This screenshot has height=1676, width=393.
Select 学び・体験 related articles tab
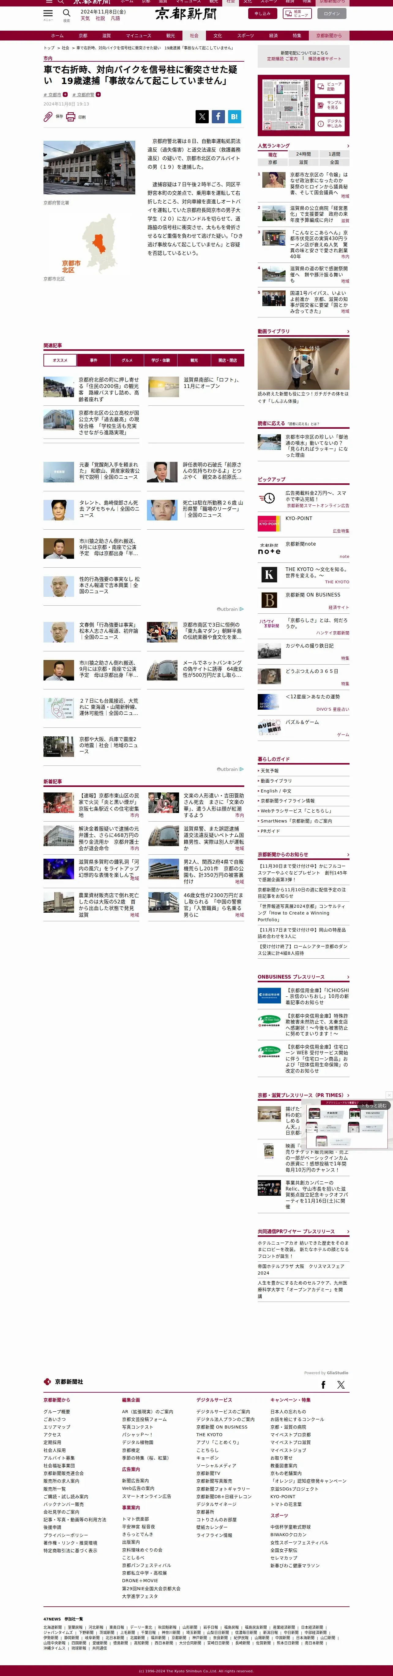(160, 360)
